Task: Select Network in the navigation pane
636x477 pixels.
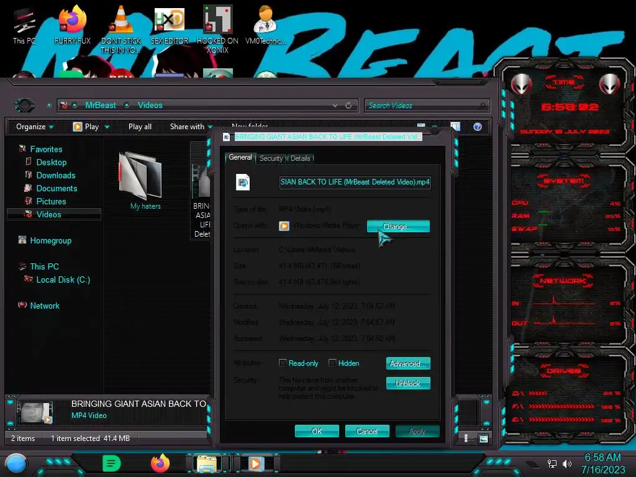Action: (45, 306)
